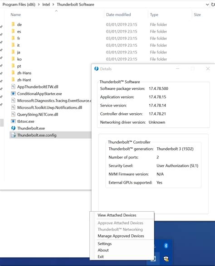Select the tbtsvc.exe file name
This screenshot has width=215, height=266.
(26, 121)
